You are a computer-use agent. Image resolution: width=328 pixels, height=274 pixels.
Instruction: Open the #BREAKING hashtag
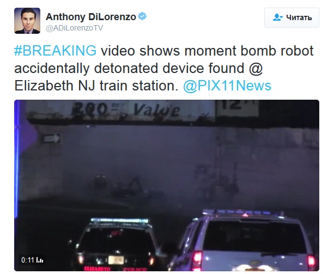coord(55,51)
